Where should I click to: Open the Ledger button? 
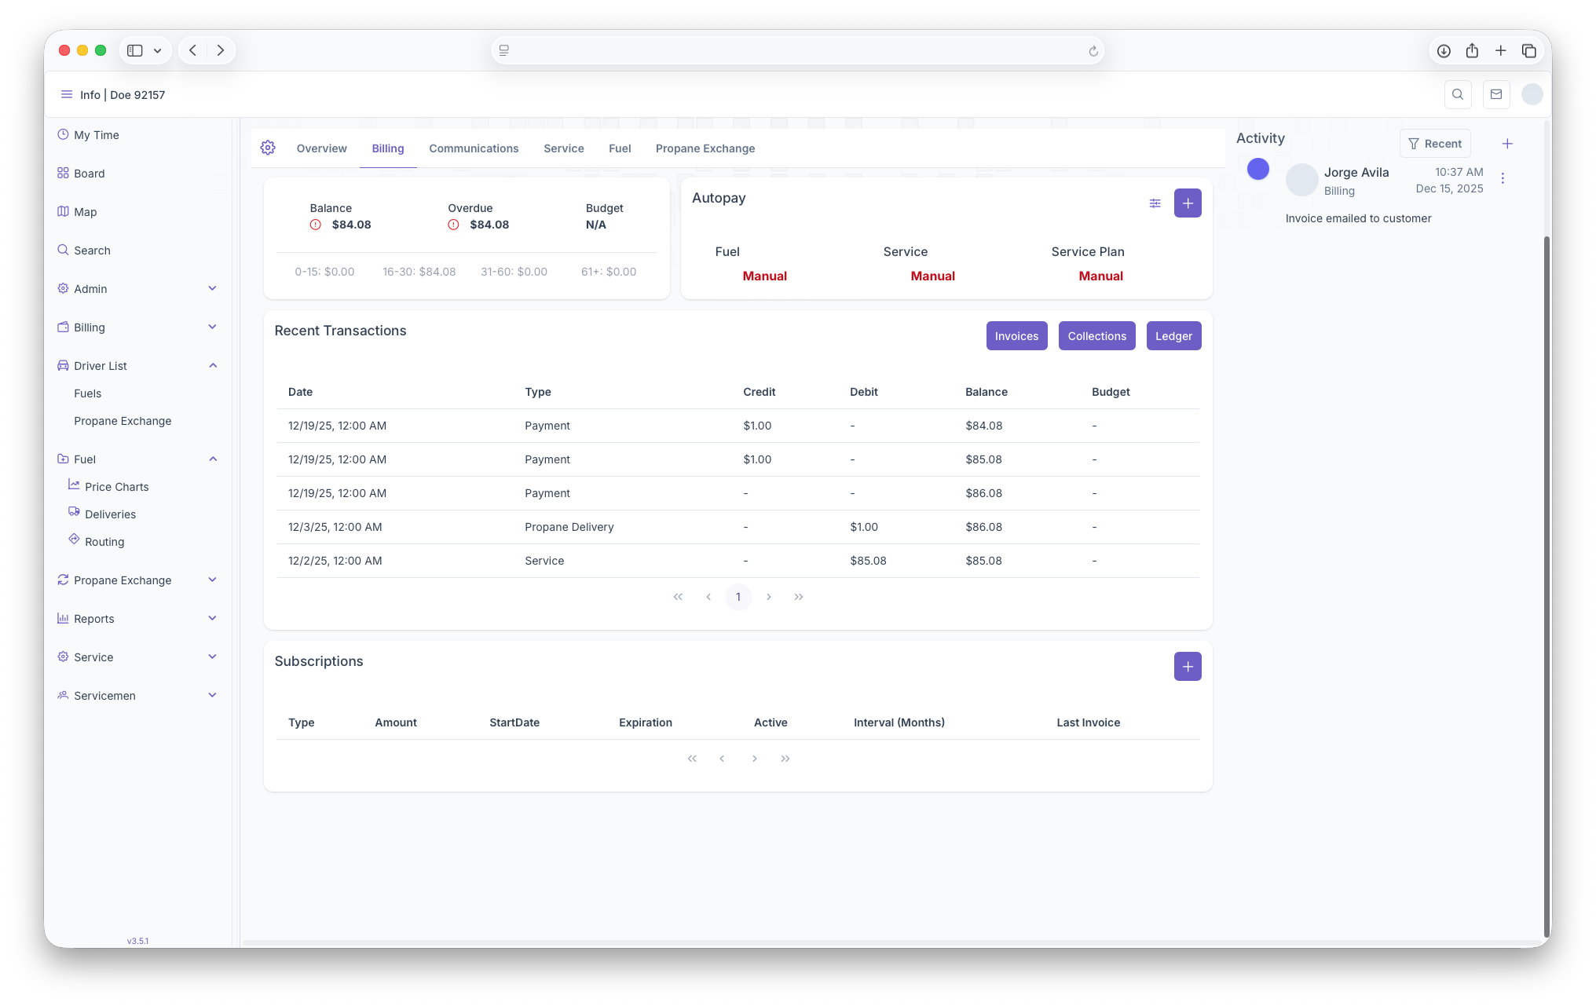pyautogui.click(x=1173, y=336)
